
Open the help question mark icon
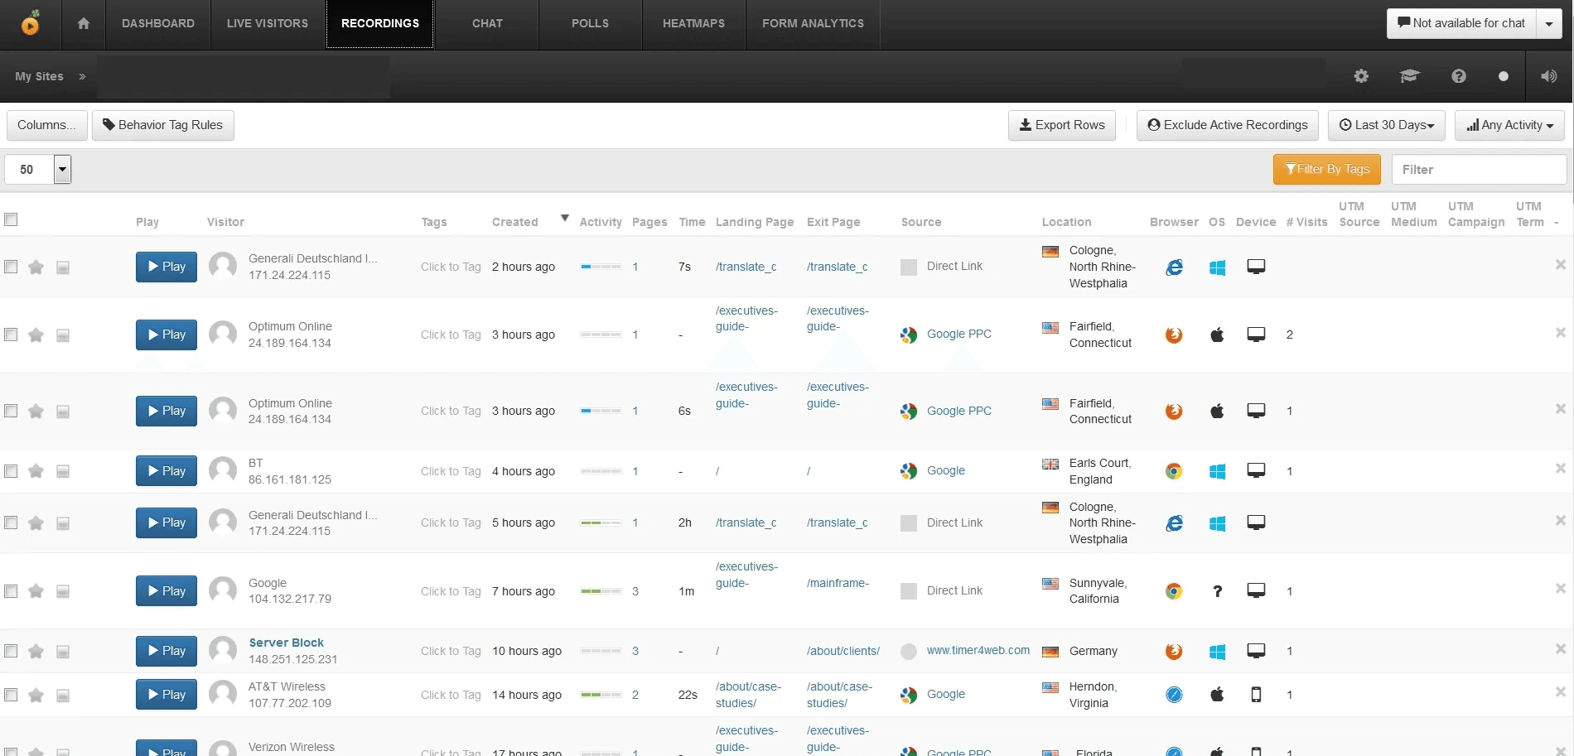[1459, 76]
